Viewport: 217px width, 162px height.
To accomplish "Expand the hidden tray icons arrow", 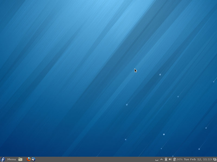I will [161, 160].
